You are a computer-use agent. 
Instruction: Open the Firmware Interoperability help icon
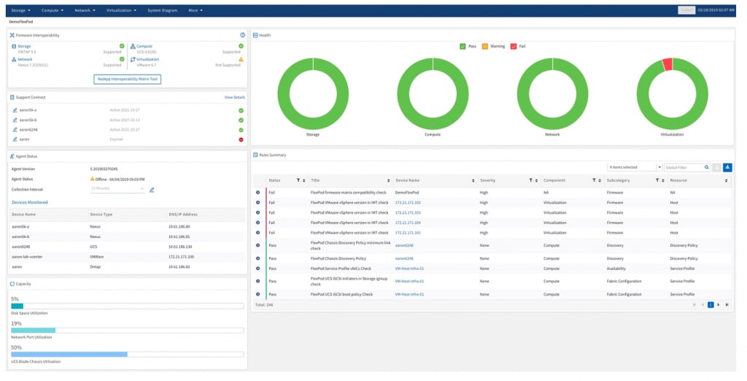pos(243,35)
